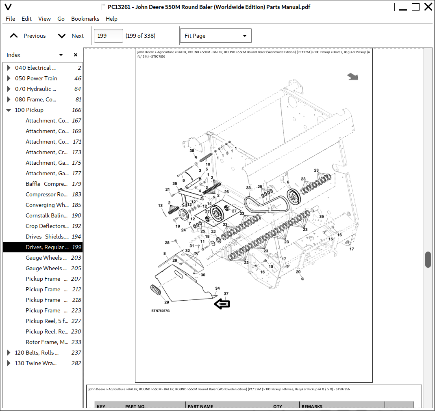Click the diagram figure code ETN76057G
435x411 pixels.
tap(160, 311)
